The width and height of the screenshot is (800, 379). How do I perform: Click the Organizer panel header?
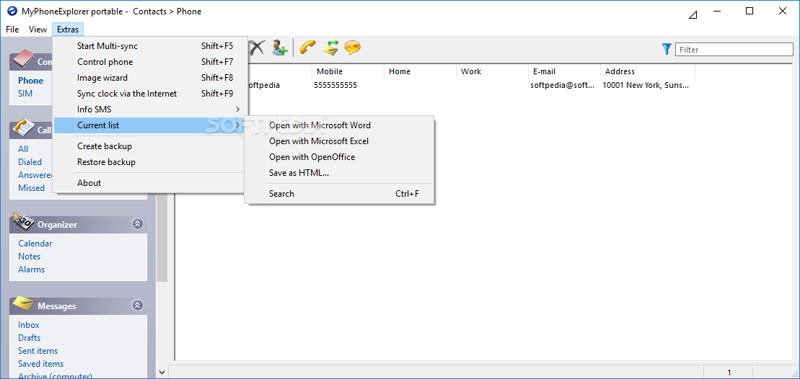pyautogui.click(x=78, y=224)
